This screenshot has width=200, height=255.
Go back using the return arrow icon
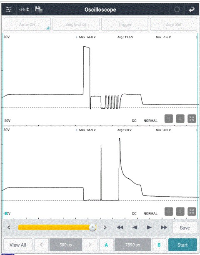click(x=192, y=10)
